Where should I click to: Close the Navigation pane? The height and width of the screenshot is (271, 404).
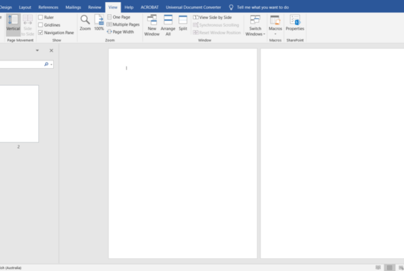tap(51, 50)
